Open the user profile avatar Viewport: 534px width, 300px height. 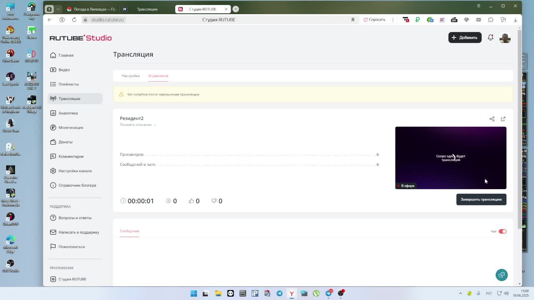[505, 37]
